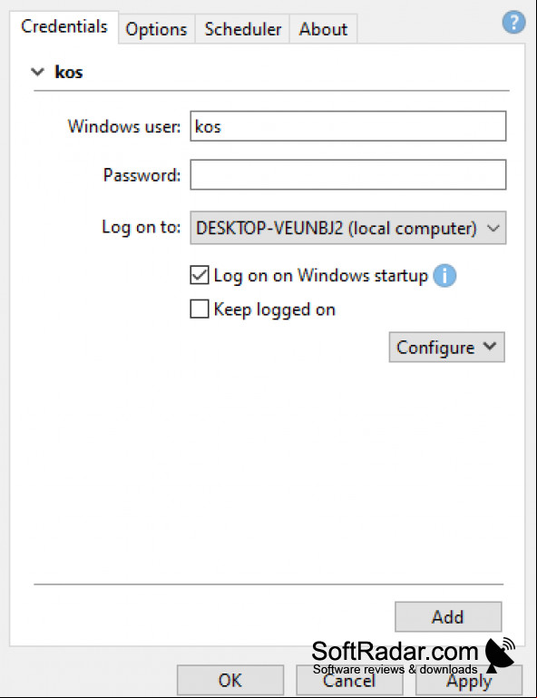The height and width of the screenshot is (698, 537).
Task: Enable the Keep logged on checkbox
Action: (200, 309)
